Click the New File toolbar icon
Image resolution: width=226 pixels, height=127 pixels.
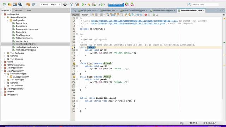coord(5,5)
